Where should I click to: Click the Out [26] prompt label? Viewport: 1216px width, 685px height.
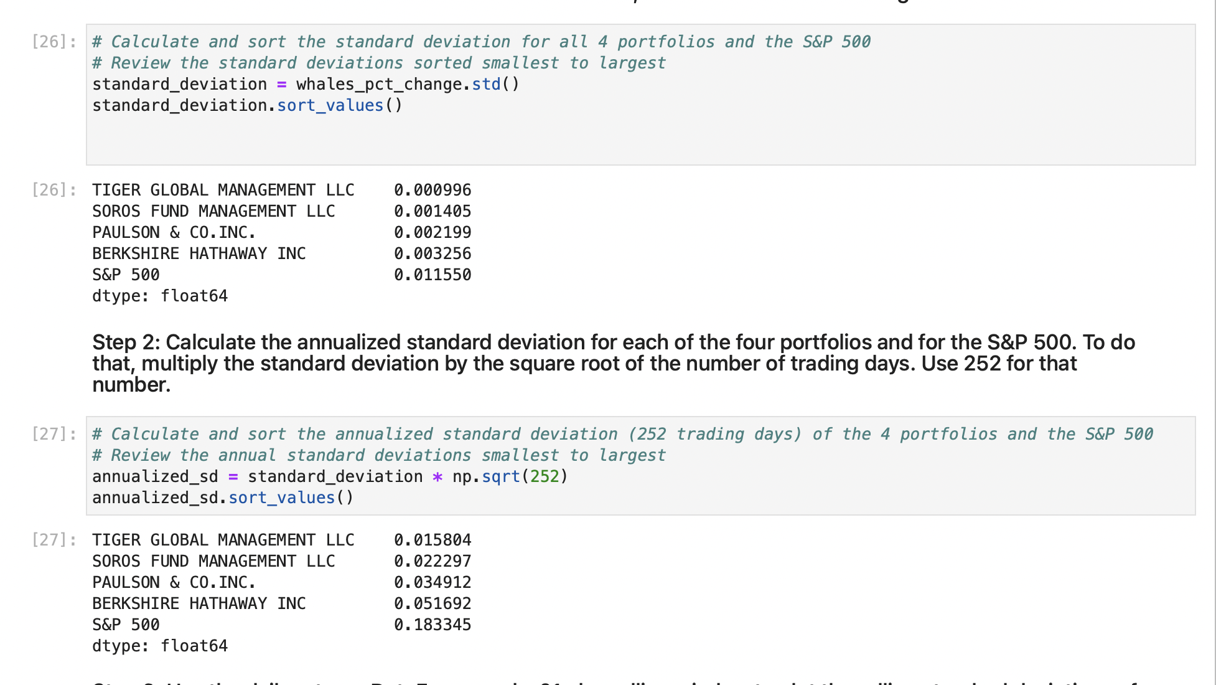pos(53,189)
